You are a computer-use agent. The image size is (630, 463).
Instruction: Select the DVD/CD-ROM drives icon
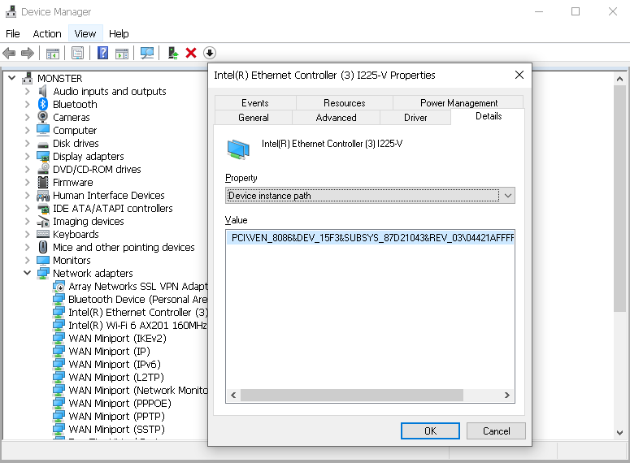pyautogui.click(x=43, y=169)
